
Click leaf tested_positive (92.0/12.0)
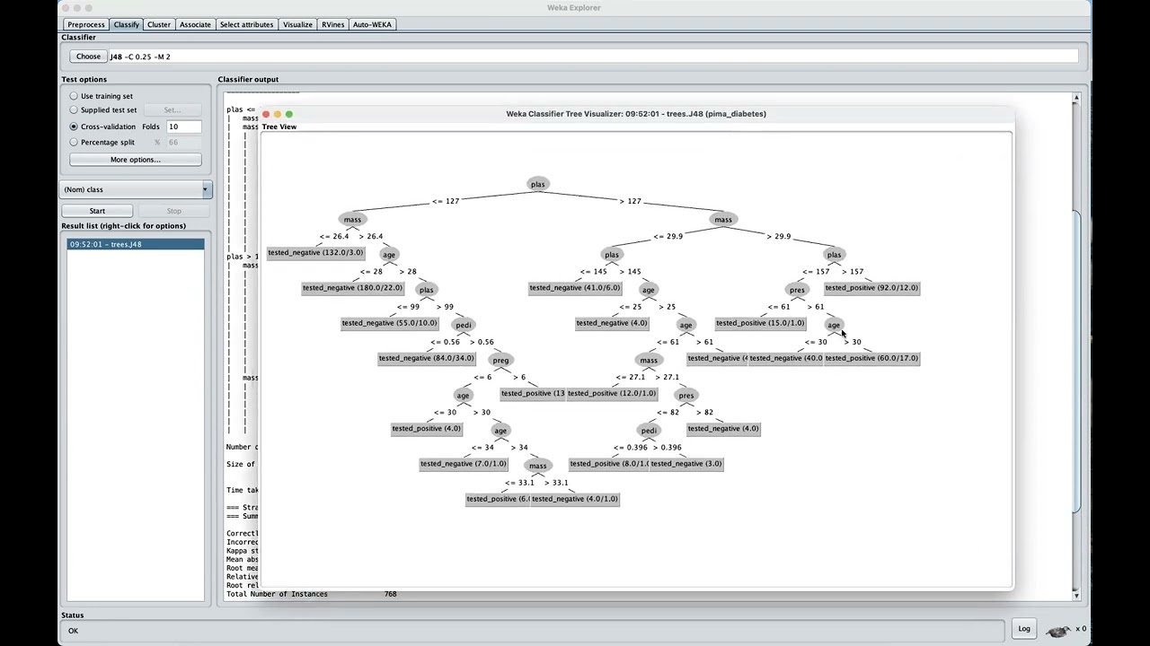tap(871, 288)
